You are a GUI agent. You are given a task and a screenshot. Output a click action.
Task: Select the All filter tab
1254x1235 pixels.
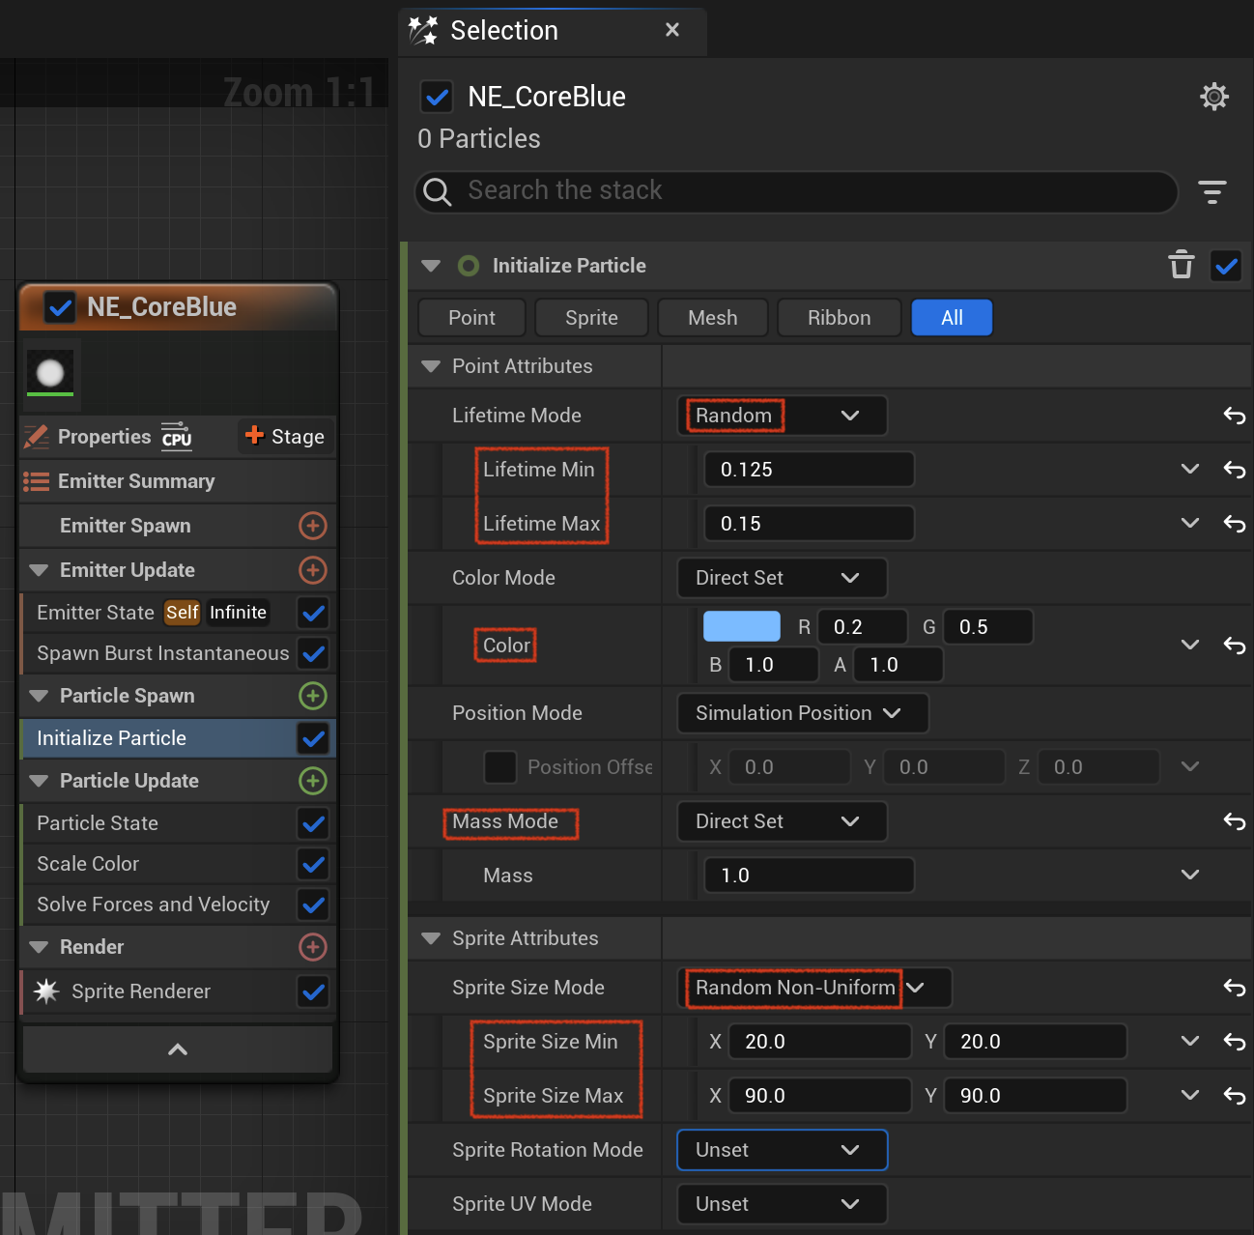(952, 318)
